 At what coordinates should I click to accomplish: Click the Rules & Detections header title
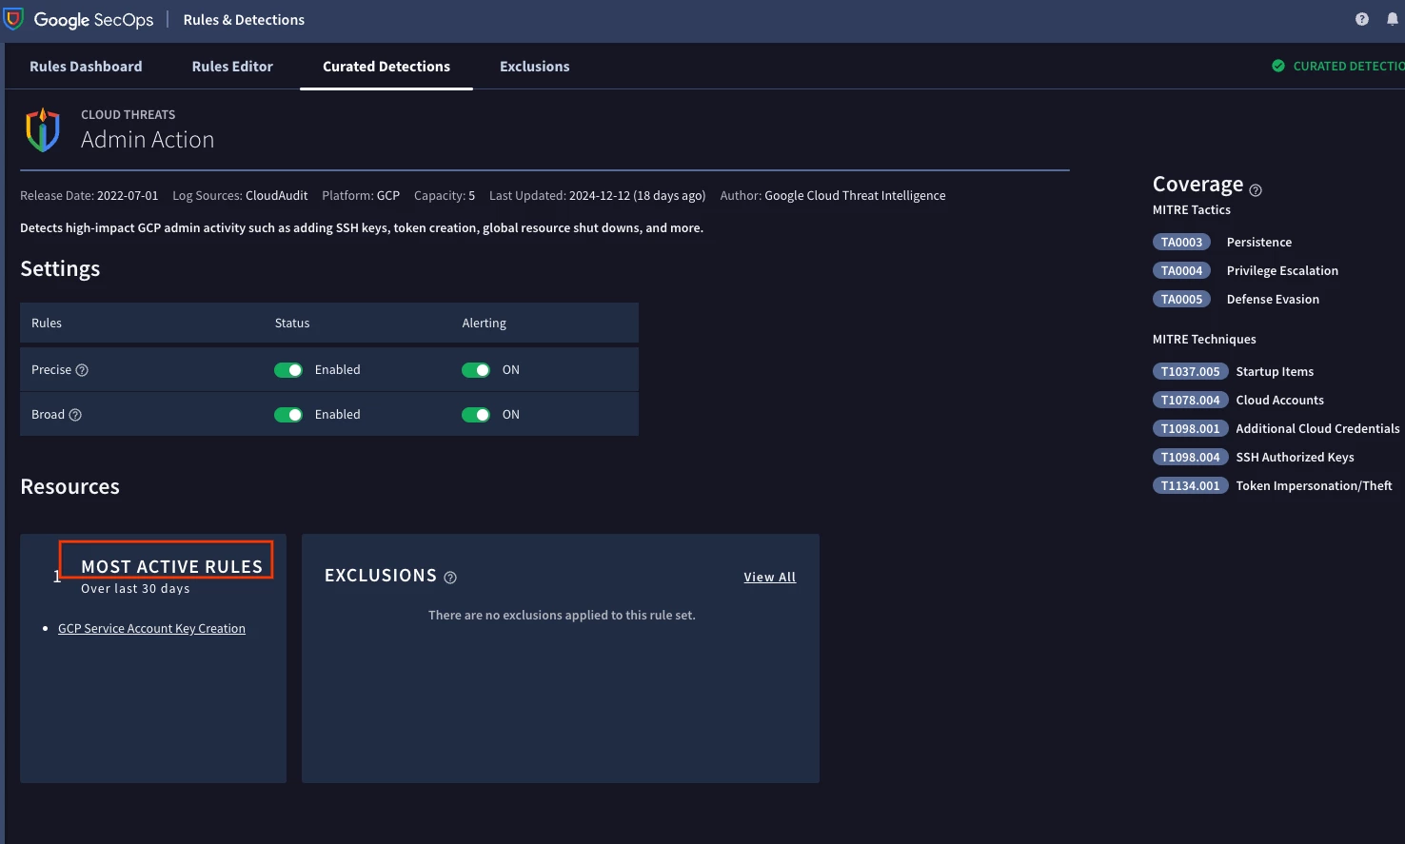[x=244, y=20]
